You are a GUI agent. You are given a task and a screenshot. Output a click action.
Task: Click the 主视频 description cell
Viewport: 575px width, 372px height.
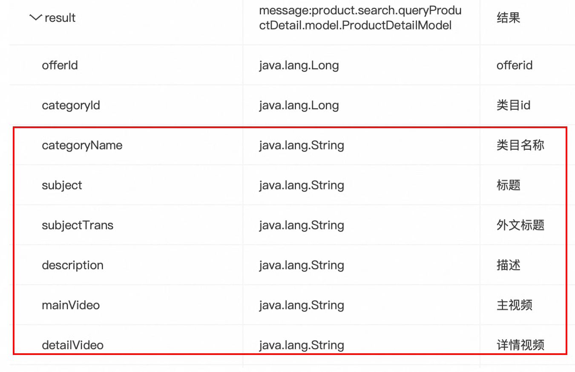point(514,305)
